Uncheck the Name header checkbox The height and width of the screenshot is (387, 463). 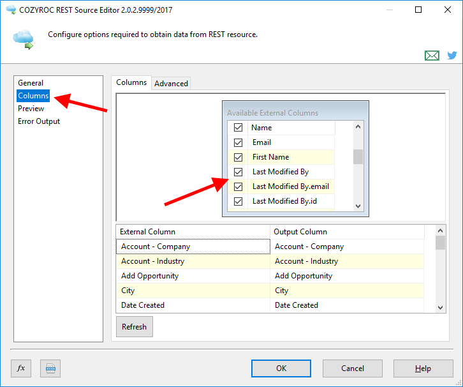pos(238,128)
